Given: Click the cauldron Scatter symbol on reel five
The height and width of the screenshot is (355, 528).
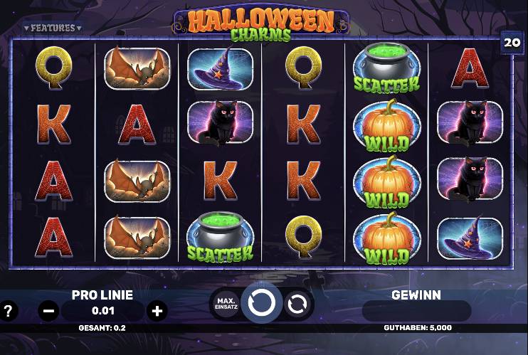Looking at the screenshot, I should coord(386,68).
